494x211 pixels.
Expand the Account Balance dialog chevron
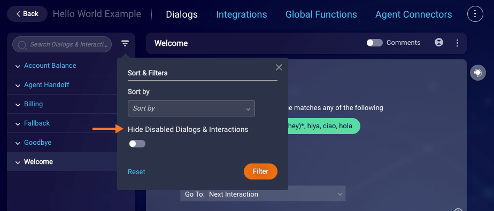pos(18,66)
